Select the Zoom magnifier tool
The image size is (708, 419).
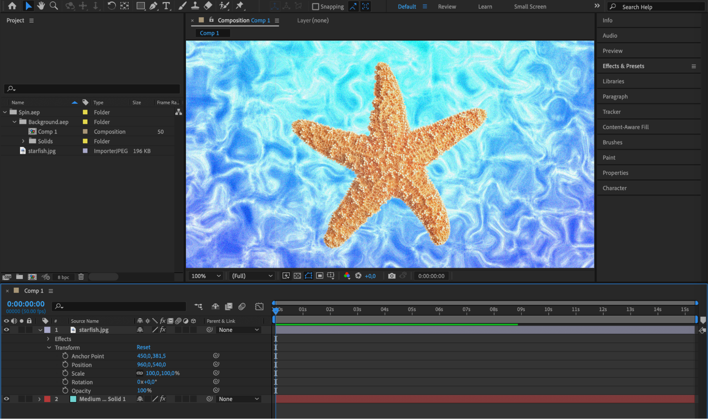point(54,6)
